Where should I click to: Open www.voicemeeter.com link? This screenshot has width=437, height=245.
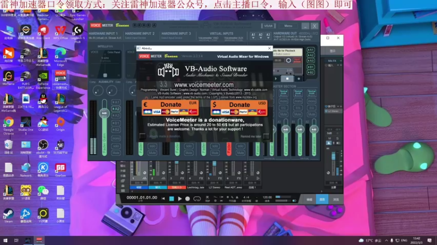coord(204,85)
